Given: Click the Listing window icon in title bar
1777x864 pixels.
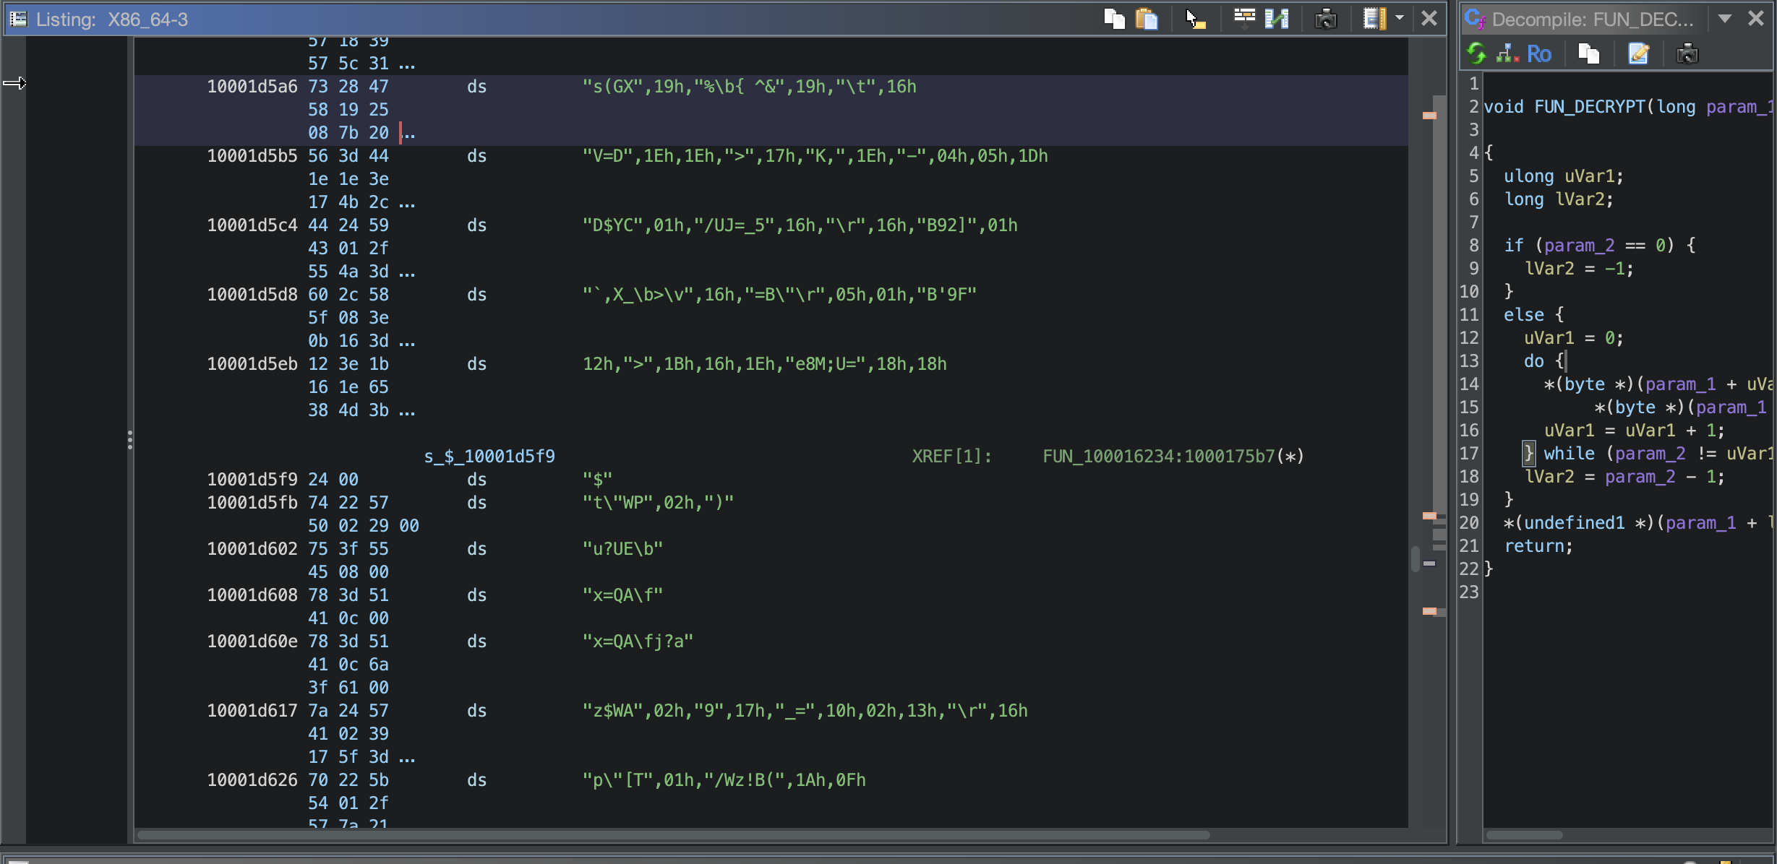Looking at the screenshot, I should pyautogui.click(x=18, y=19).
